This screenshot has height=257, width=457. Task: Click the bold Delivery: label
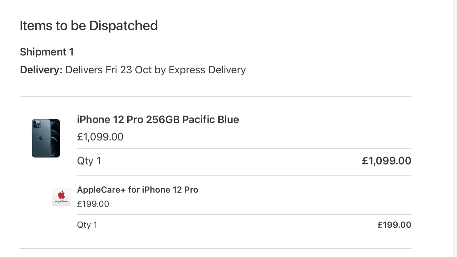[41, 70]
